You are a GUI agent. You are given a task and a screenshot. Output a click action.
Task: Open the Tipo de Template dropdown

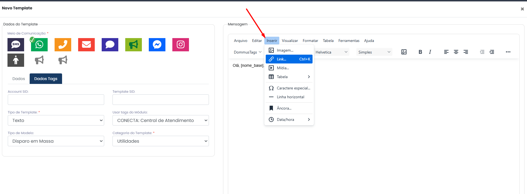(56, 120)
